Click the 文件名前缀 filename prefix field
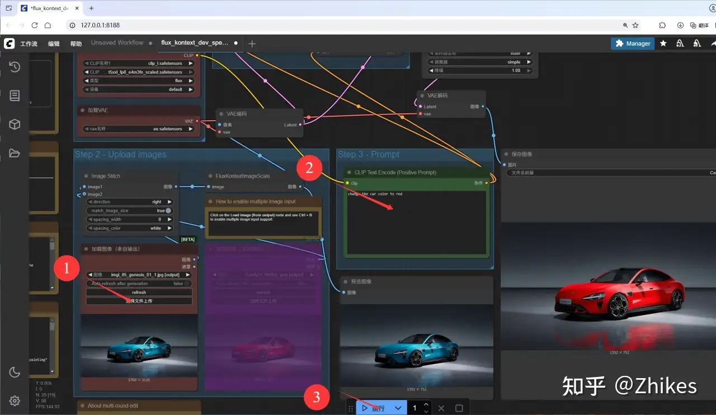Screen dimensions: 716x415 pyautogui.click(x=611, y=173)
